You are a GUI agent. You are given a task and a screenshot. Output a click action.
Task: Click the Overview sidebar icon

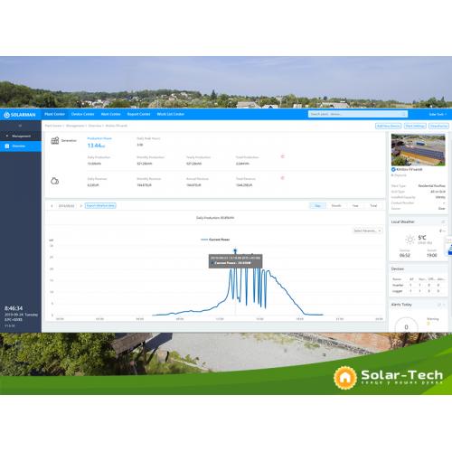point(7,146)
